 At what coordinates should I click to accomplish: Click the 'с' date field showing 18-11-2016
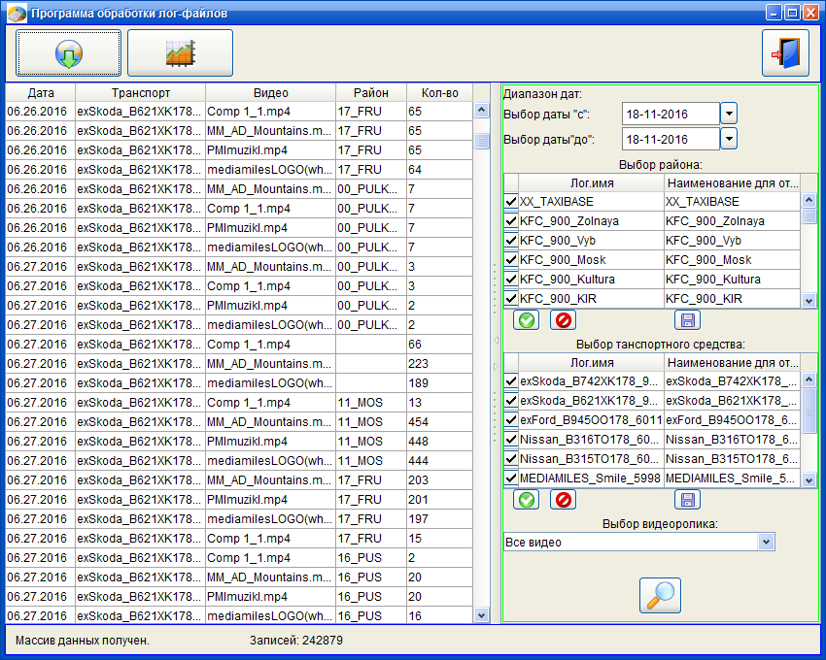[x=671, y=114]
